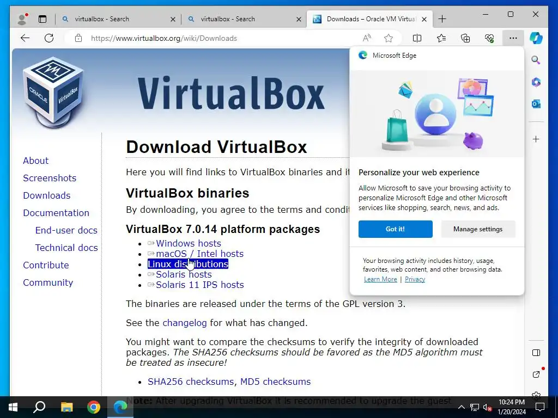The image size is (558, 418).
Task: Open muted volume tray icon
Action: [487, 407]
